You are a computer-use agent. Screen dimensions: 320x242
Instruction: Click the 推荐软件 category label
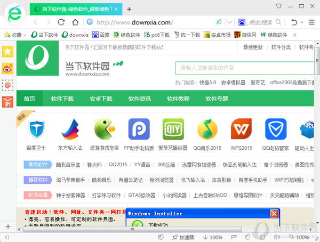38,180
